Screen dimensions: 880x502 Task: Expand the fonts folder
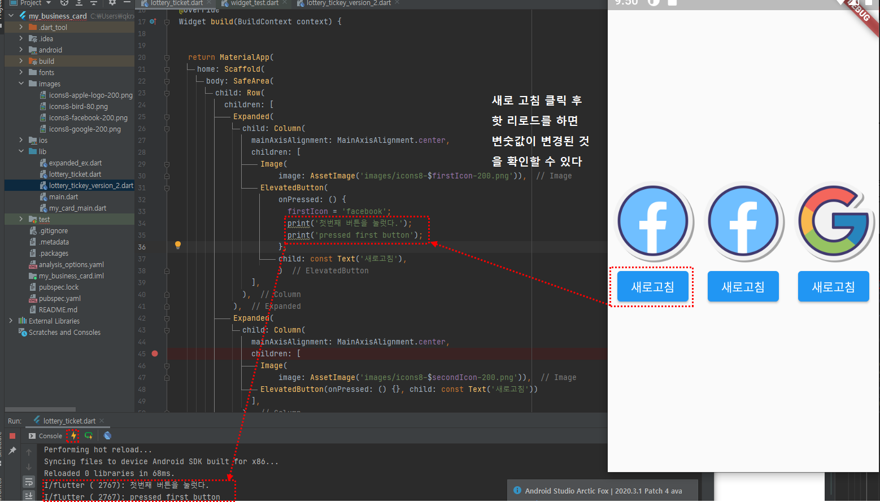pyautogui.click(x=21, y=72)
